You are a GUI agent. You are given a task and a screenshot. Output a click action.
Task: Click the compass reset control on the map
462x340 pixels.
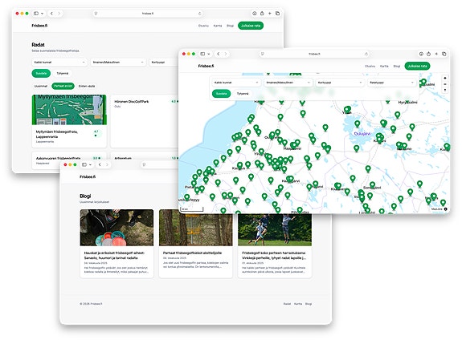pyautogui.click(x=444, y=90)
